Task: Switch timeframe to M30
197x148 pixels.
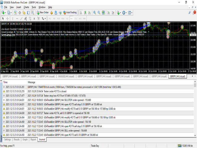Action: click(63, 18)
